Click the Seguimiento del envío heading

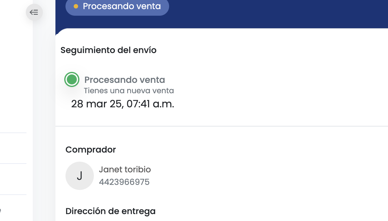click(x=108, y=50)
